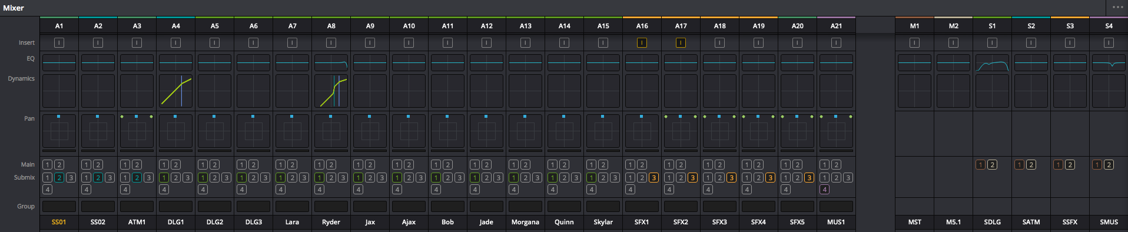Click the Insert button on track A4
The width and height of the screenshot is (1128, 232).
click(175, 42)
